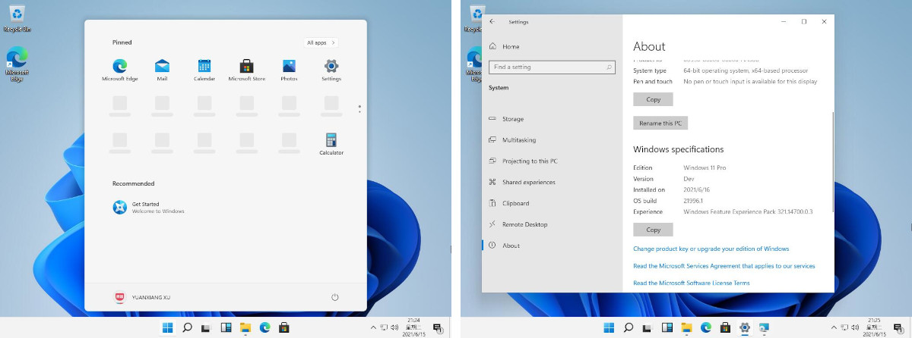Open the Calendar pinned app
Viewport: 912px width, 338px height.
[x=204, y=70]
